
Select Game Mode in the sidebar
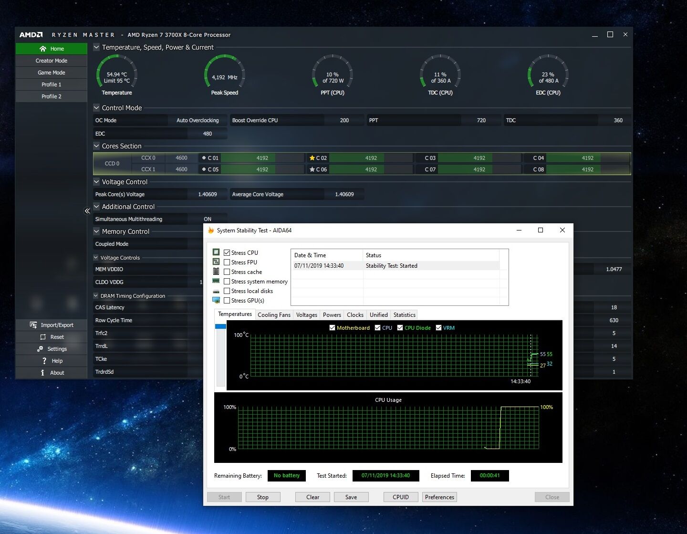[x=52, y=73]
